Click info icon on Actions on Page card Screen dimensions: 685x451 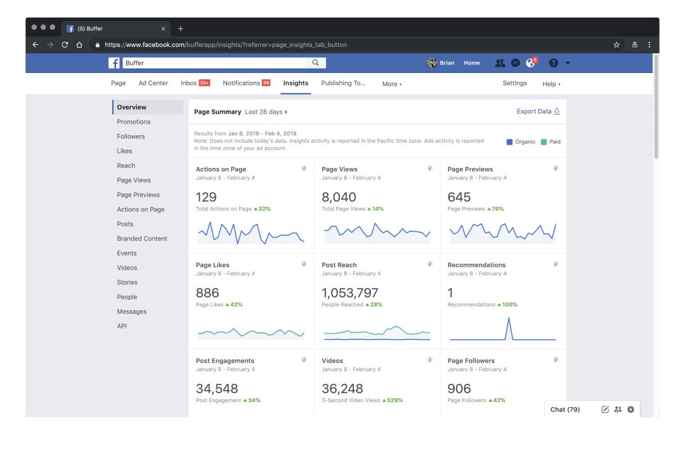304,169
